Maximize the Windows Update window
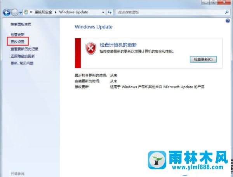This screenshot has width=233, height=177. click(213, 2)
